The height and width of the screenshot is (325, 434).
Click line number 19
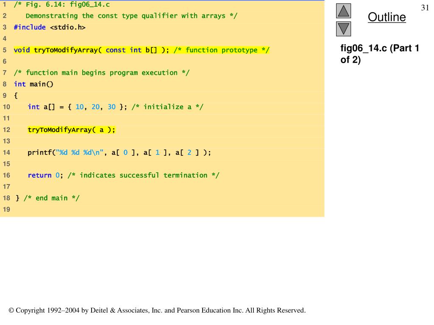pyautogui.click(x=6, y=209)
